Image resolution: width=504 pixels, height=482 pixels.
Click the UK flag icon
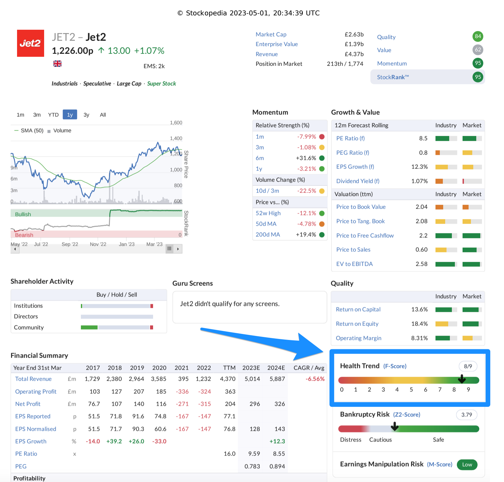(x=57, y=63)
